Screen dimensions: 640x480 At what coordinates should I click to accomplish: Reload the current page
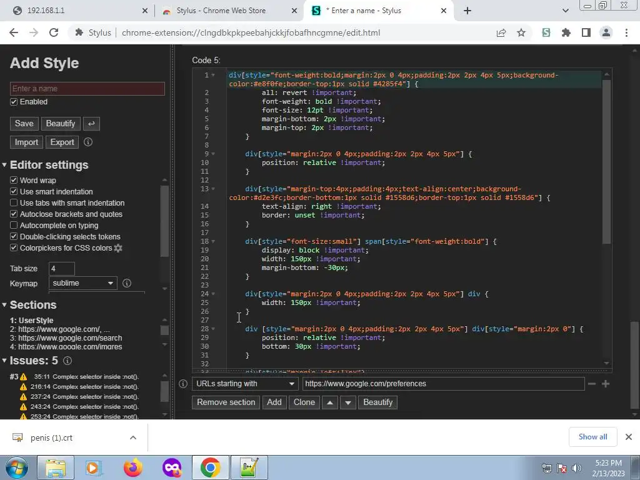click(x=54, y=32)
